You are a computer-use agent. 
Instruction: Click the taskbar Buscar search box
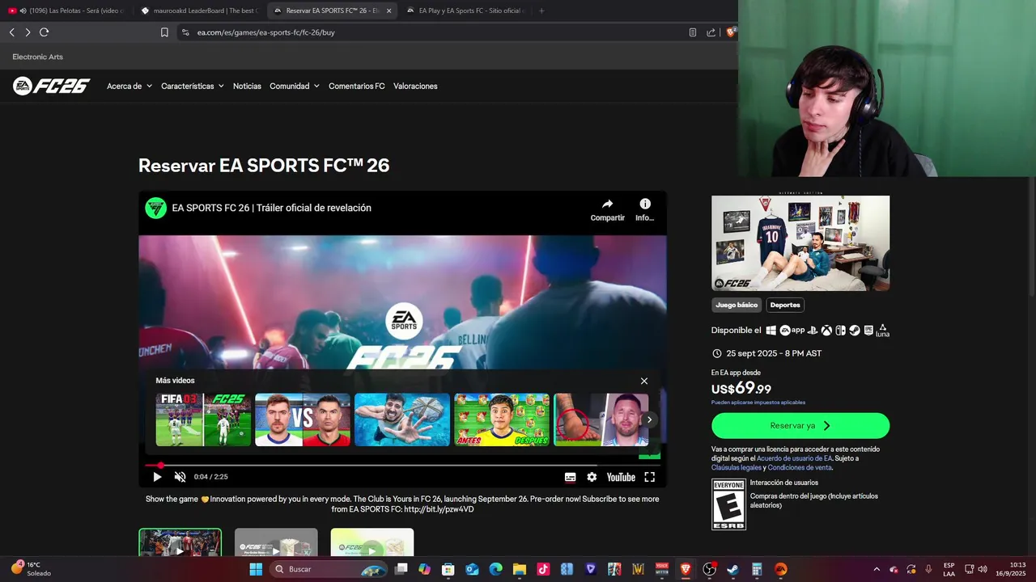pos(328,569)
